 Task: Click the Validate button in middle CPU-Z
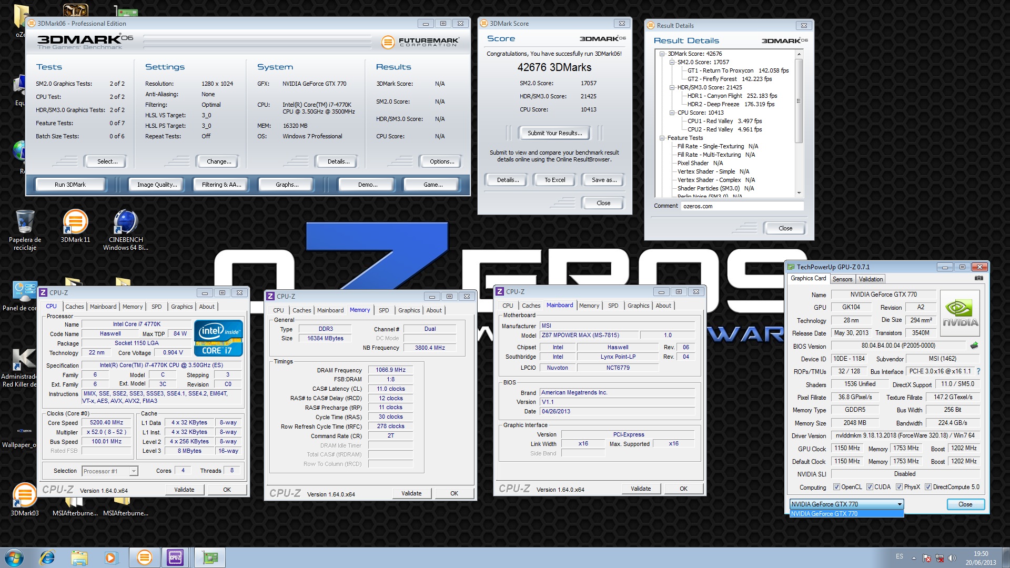[411, 493]
